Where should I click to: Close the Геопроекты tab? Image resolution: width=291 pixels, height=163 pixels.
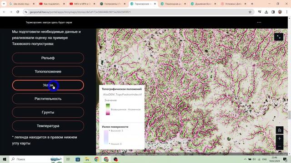click(125, 4)
